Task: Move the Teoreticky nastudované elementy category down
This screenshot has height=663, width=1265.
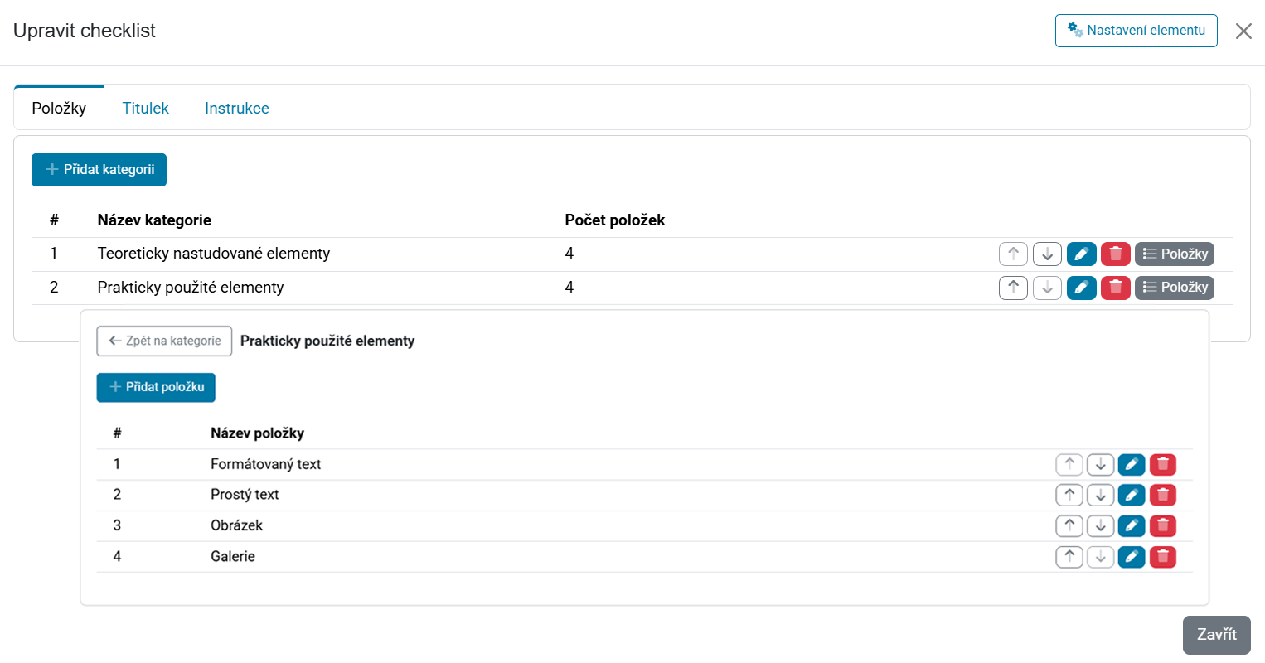Action: click(x=1047, y=254)
